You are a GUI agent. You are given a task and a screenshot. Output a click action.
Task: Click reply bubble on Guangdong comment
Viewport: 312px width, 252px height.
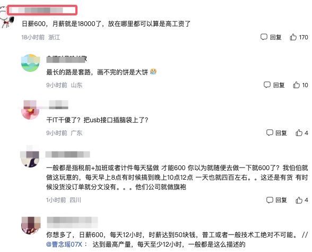(270, 132)
